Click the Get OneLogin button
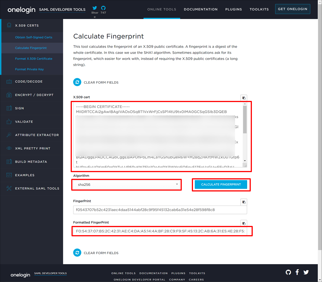Screen dimensions: 322x282 click(293, 9)
